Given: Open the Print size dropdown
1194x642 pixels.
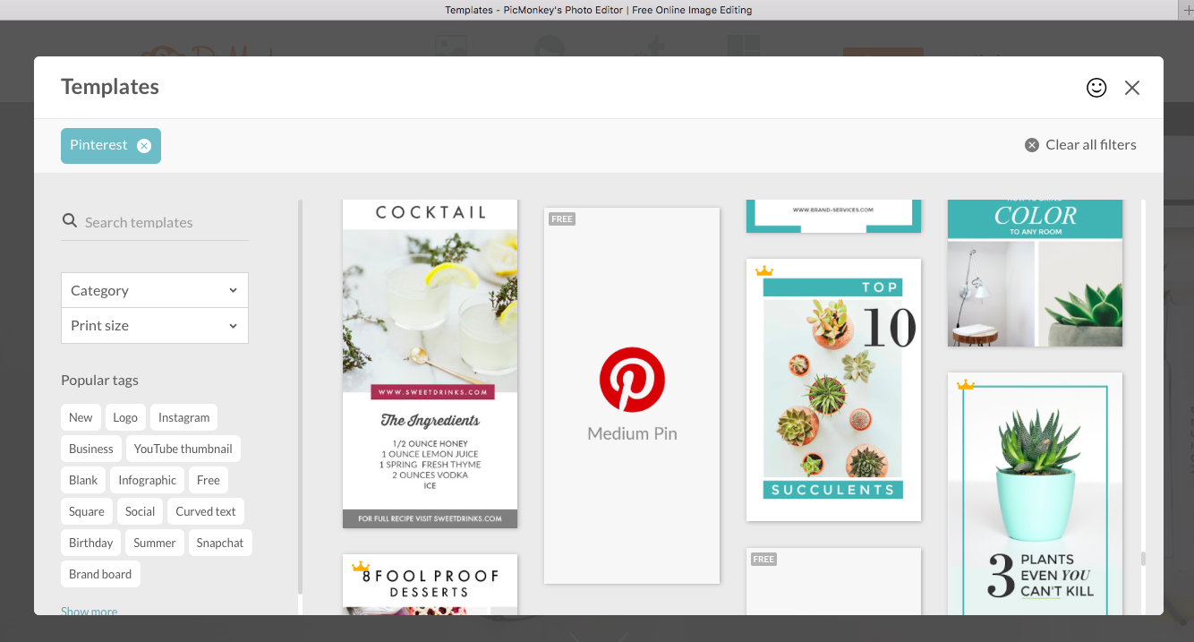Looking at the screenshot, I should [x=155, y=326].
